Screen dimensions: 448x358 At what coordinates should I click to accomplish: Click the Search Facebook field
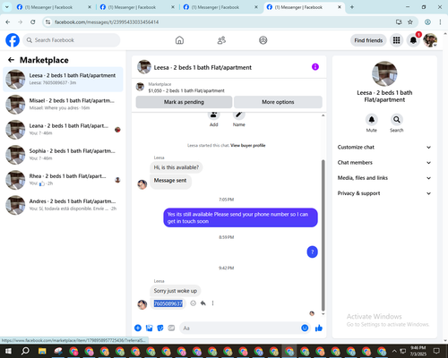[72, 40]
